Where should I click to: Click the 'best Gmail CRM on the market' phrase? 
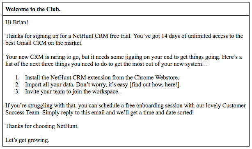(44, 43)
